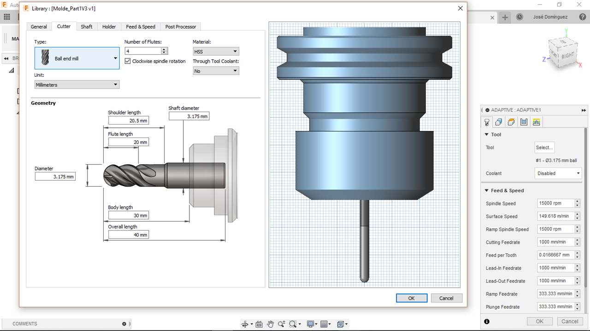
Task: Open Display Settings monitor icon
Action: point(311,324)
